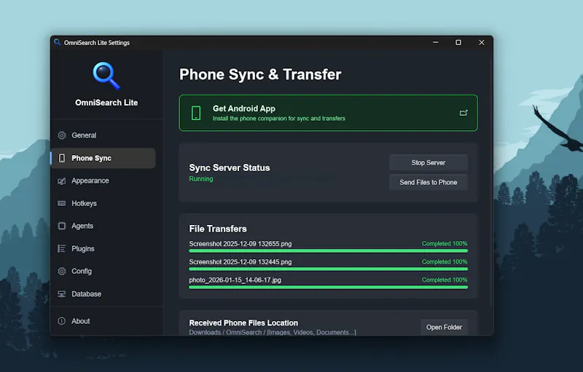Click progress bar for Screenshot 132445.png
Viewport: 583px width, 372px height.
pyautogui.click(x=329, y=269)
